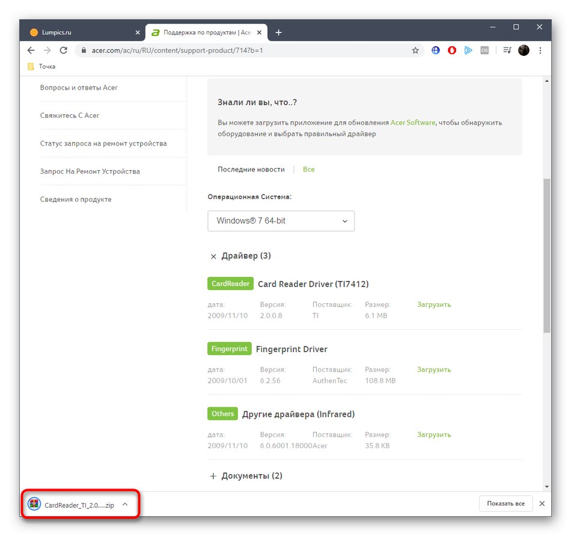Click the Fingerprint Driver title
571x536 pixels.
tap(292, 349)
